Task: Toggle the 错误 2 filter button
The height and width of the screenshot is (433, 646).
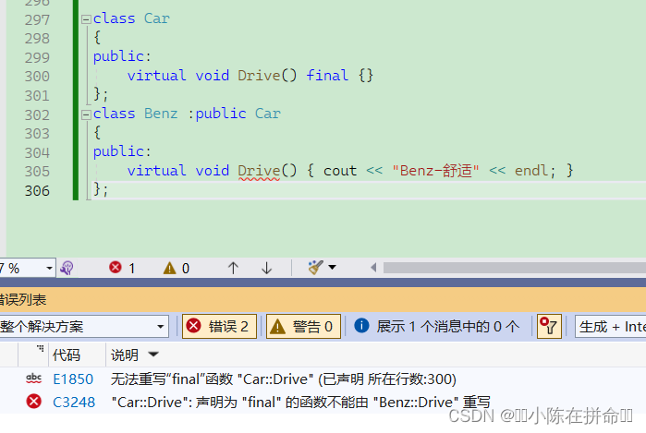Action: (219, 327)
